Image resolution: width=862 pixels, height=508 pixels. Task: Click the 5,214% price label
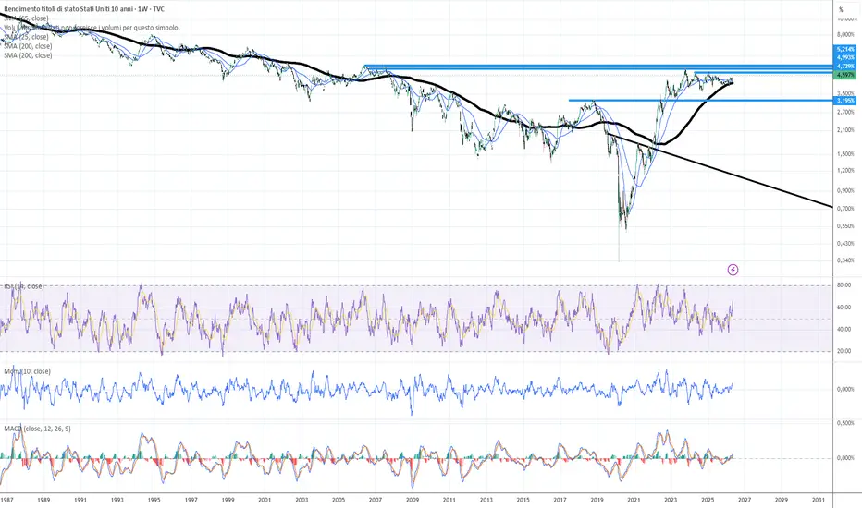point(845,50)
